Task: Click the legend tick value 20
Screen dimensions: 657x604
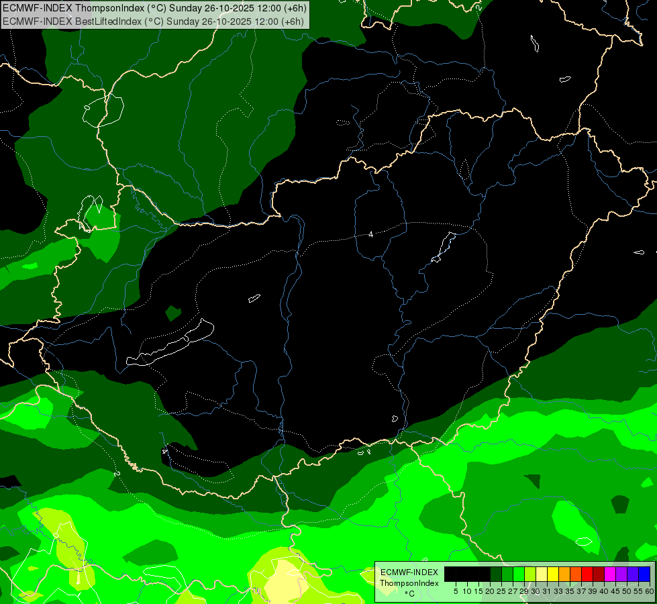Action: click(490, 591)
